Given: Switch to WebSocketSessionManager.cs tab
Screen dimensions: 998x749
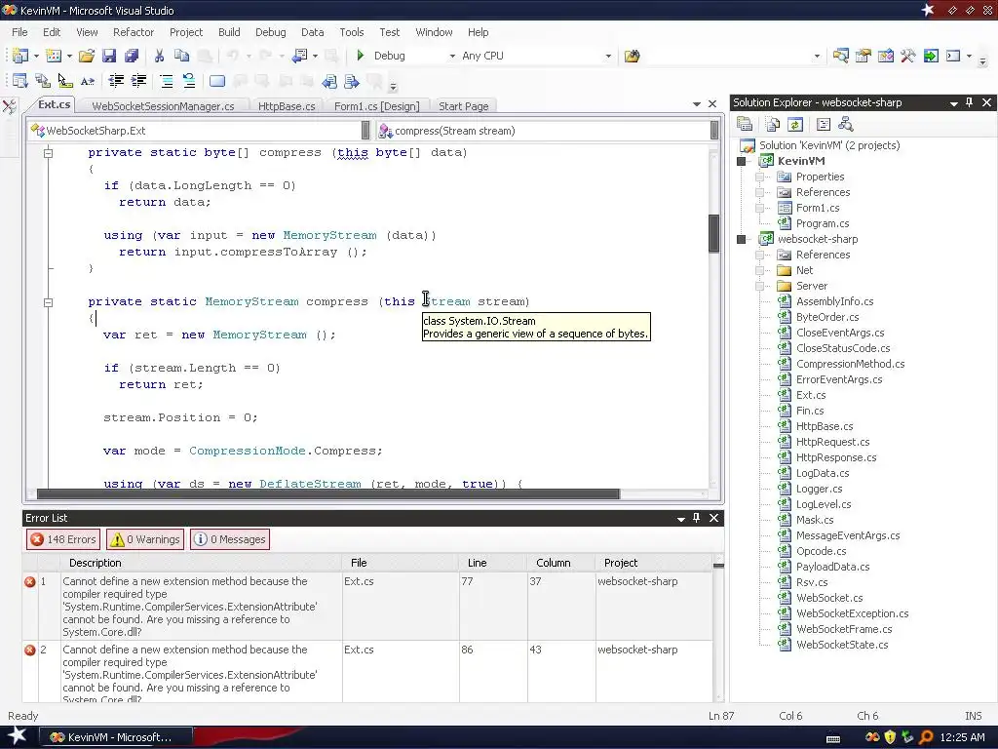Looking at the screenshot, I should [163, 106].
